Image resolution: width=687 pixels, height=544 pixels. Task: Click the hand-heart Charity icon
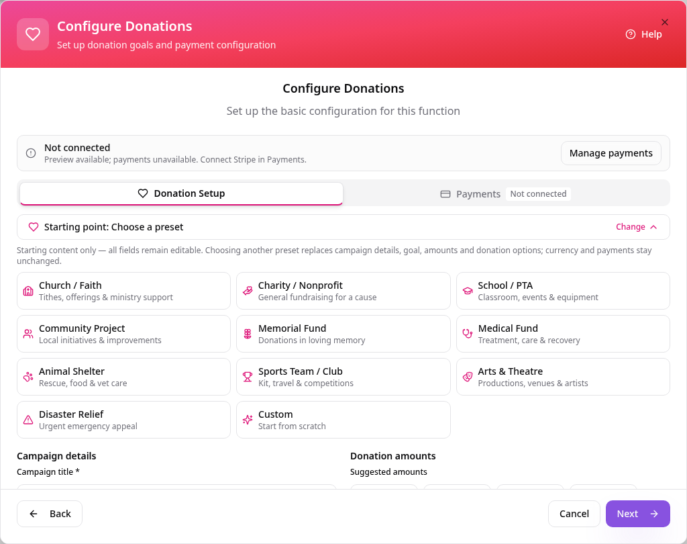[x=248, y=291]
